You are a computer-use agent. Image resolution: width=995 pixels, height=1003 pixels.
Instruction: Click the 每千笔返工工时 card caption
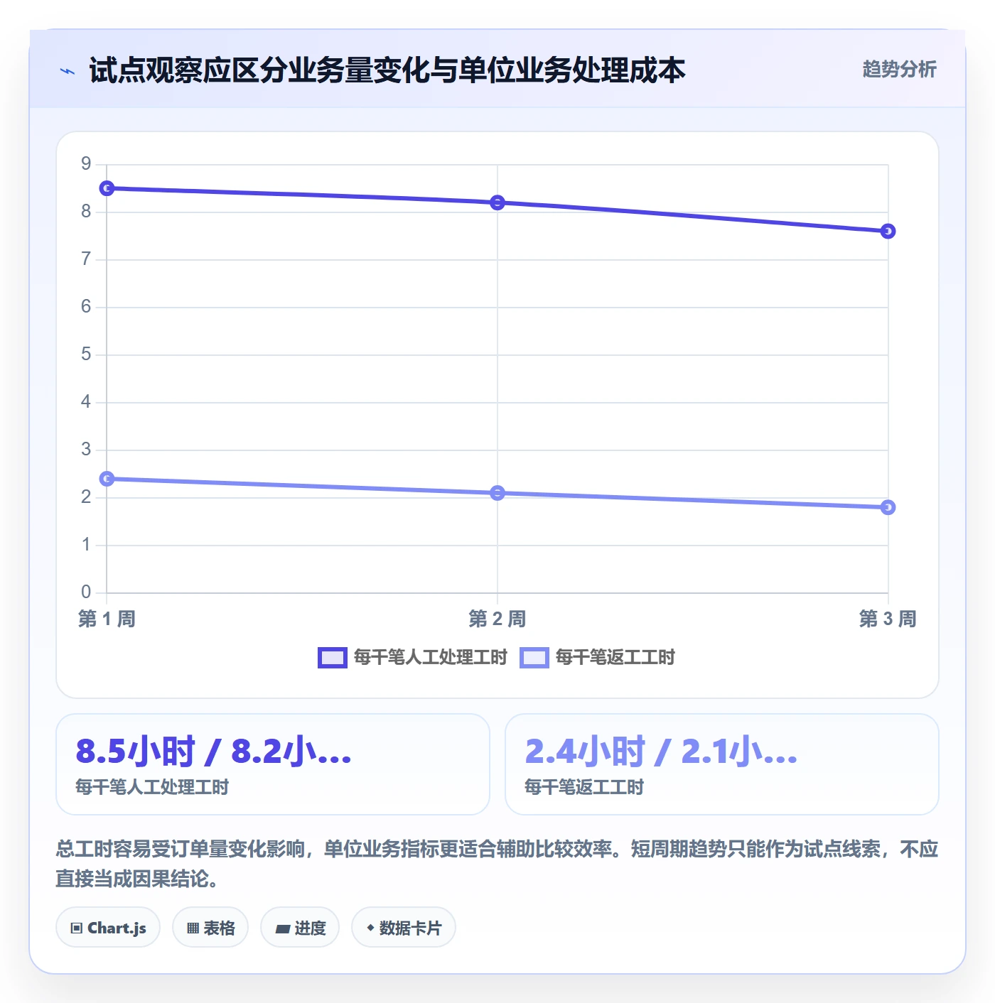[x=584, y=787]
